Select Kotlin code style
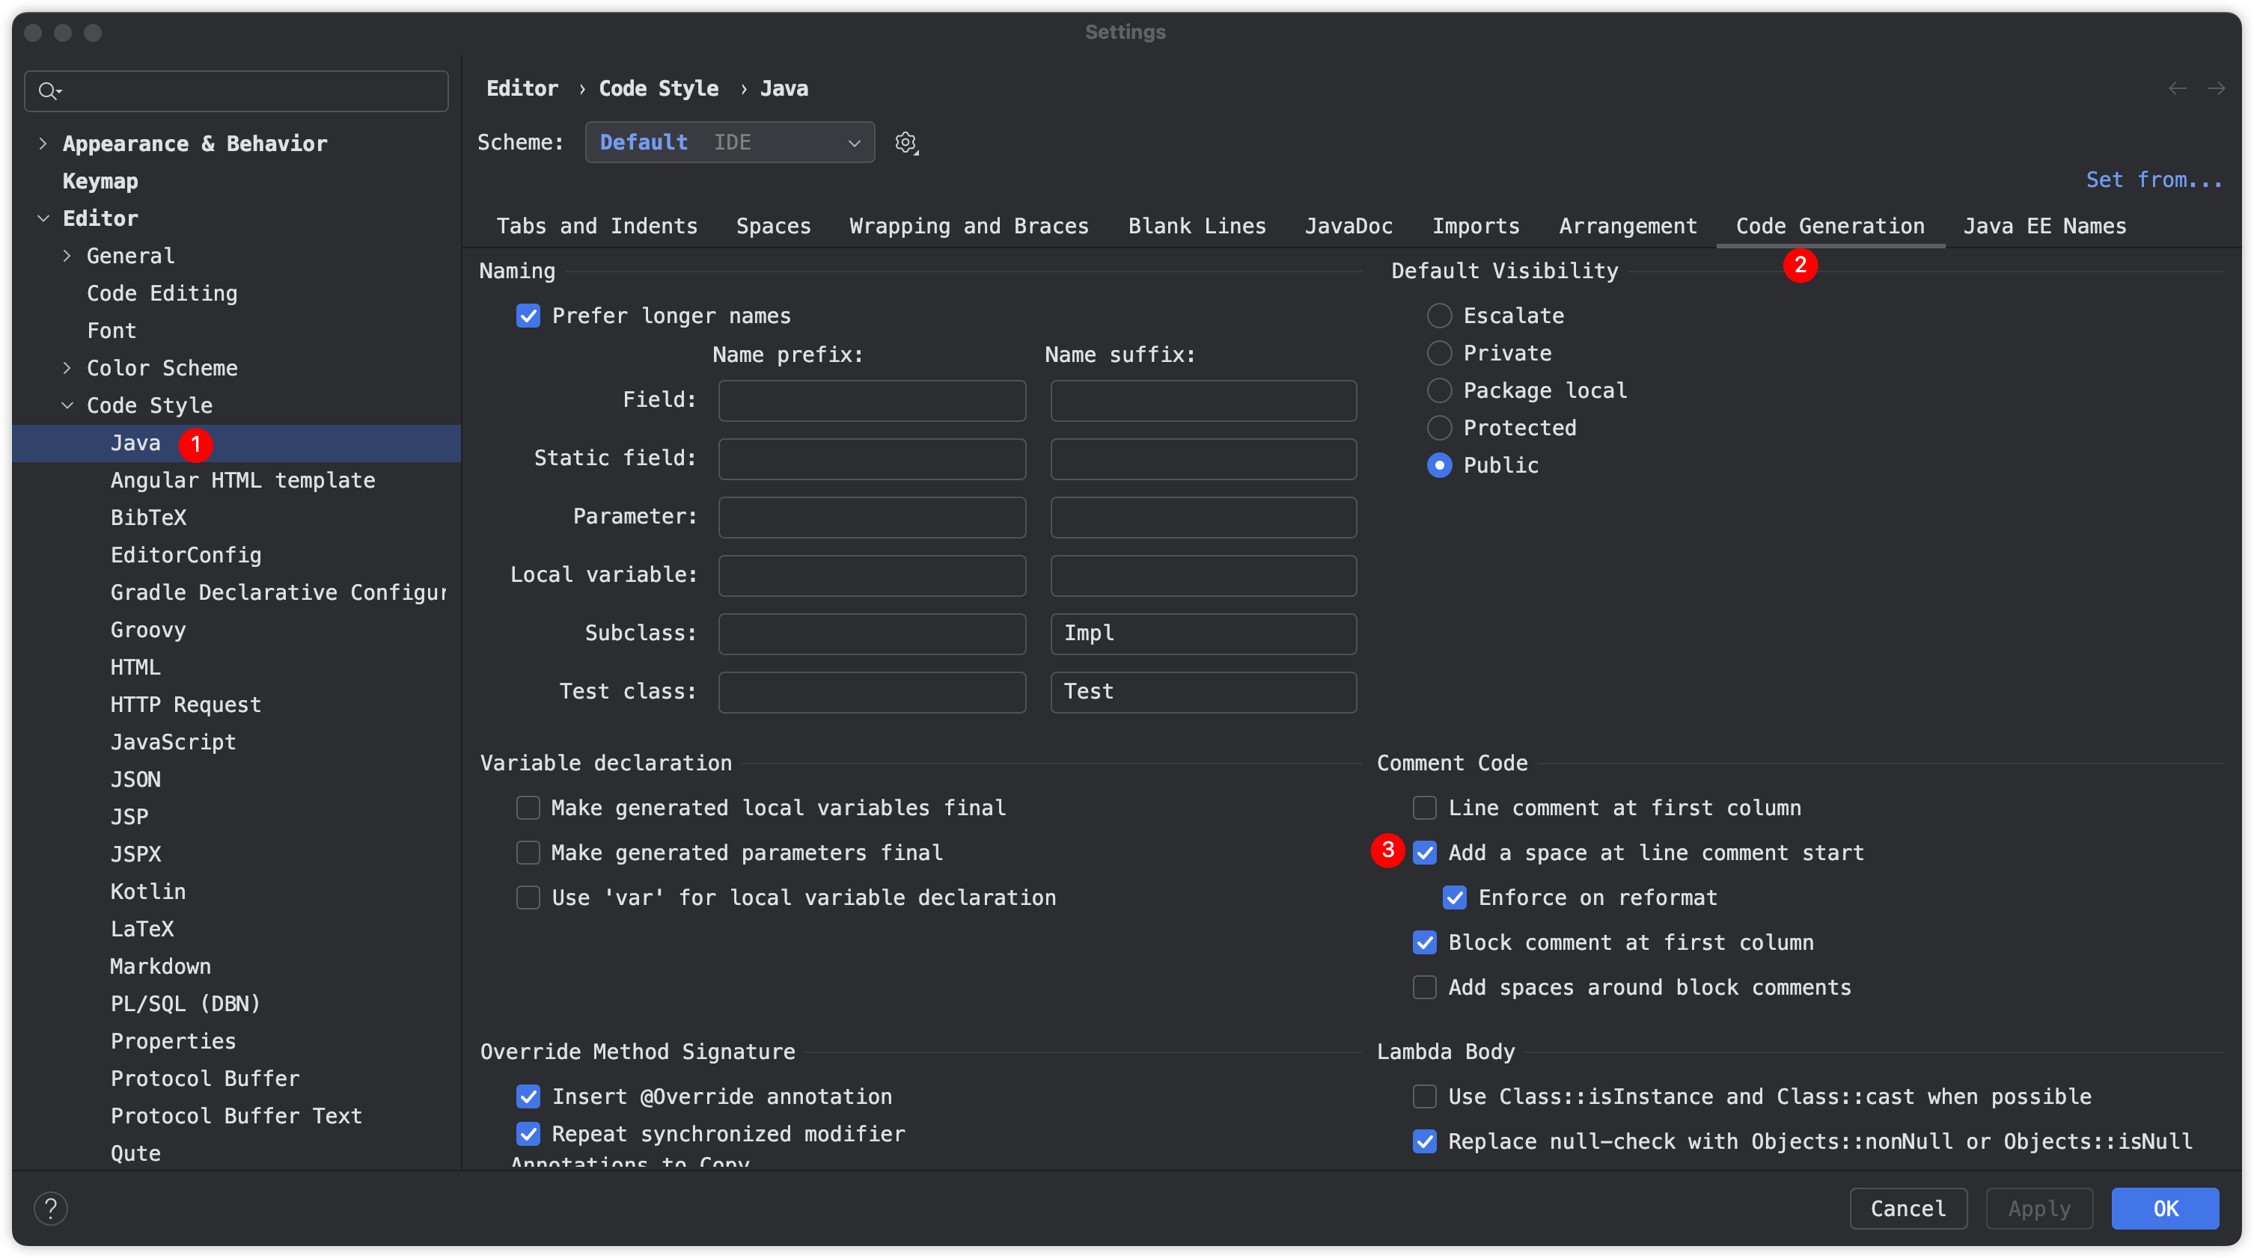This screenshot has height=1258, width=2254. 148,892
